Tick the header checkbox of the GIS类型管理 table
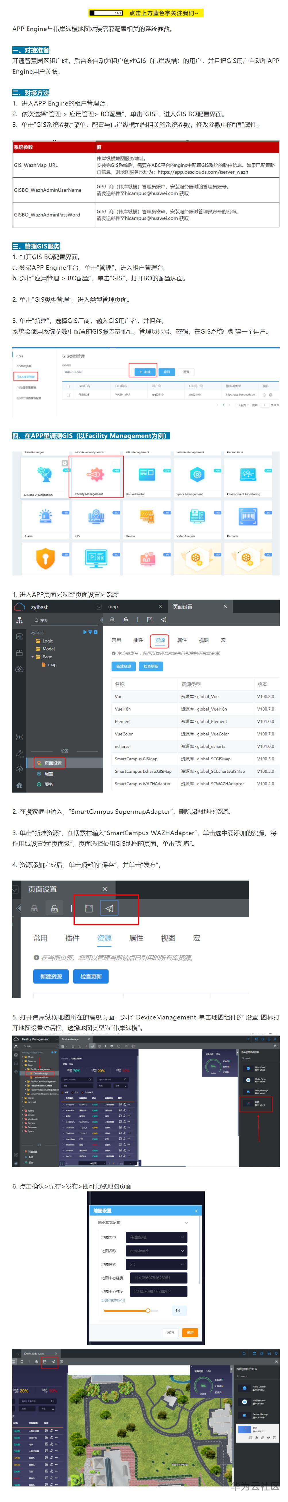 click(x=68, y=386)
